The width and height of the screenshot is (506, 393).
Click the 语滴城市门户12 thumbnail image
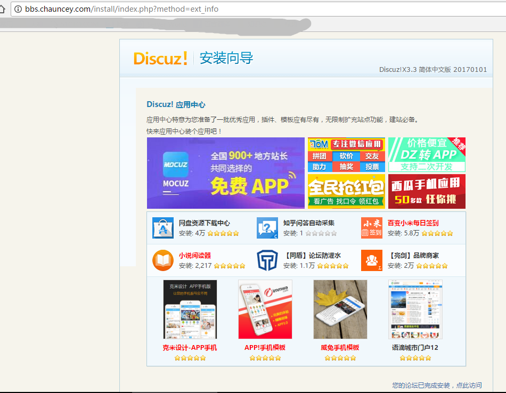coord(415,309)
